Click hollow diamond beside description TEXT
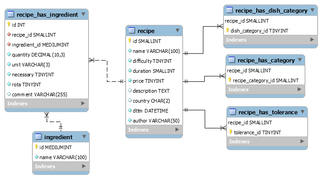Viewport: 322px width, 179px height. point(130,90)
